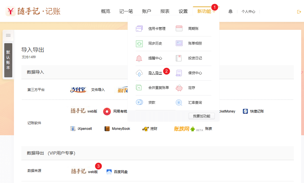Open 个人中心 personal center
The image size is (304, 183).
tap(248, 12)
